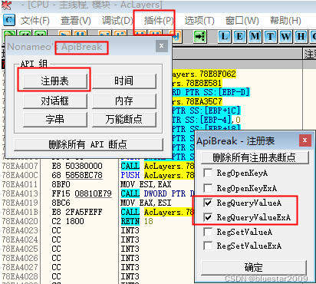Click the 万能断点 button

124,119
